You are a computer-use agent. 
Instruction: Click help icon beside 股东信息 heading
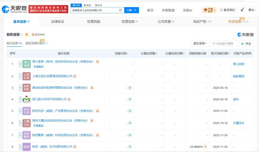click(21, 35)
